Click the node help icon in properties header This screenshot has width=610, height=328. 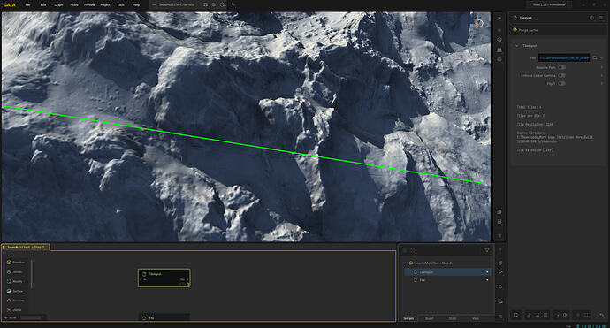(x=591, y=18)
